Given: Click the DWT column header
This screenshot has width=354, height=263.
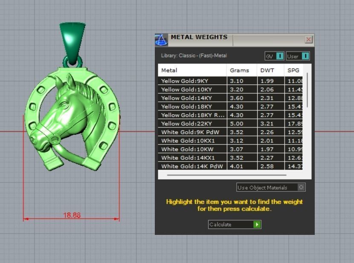Looking at the screenshot, I should point(270,70).
